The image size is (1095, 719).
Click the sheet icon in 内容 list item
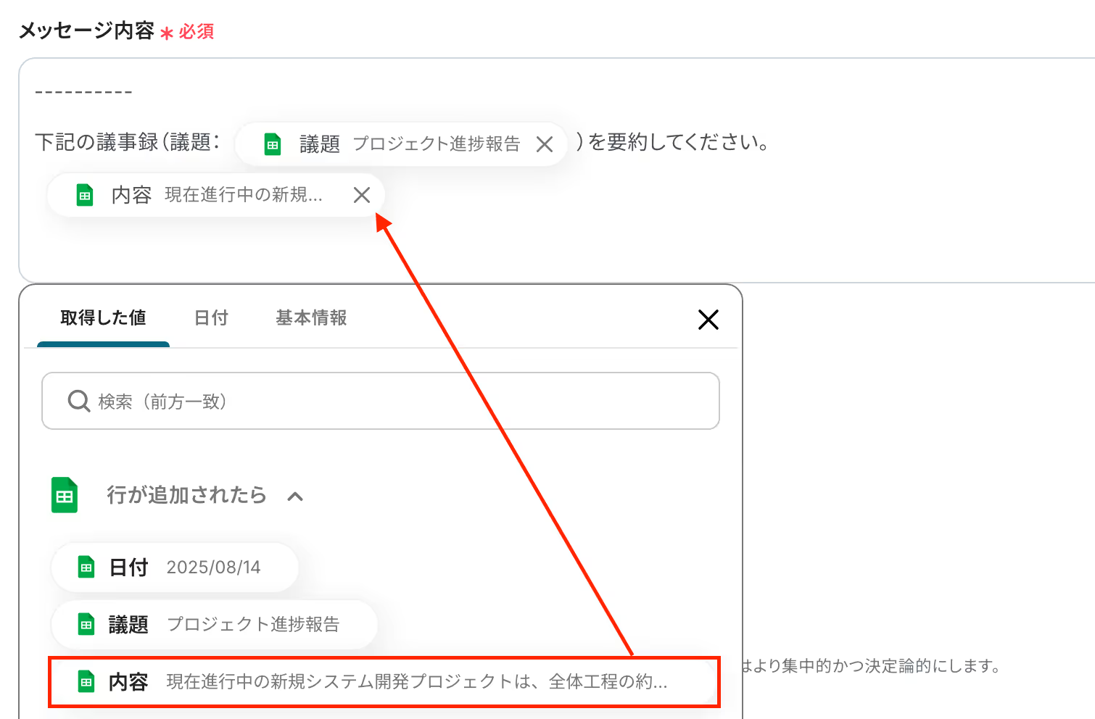[86, 681]
